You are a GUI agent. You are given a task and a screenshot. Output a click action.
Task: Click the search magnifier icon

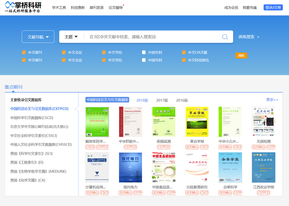click(x=225, y=37)
